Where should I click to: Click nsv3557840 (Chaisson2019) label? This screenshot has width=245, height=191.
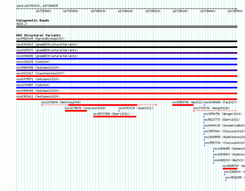224,131
